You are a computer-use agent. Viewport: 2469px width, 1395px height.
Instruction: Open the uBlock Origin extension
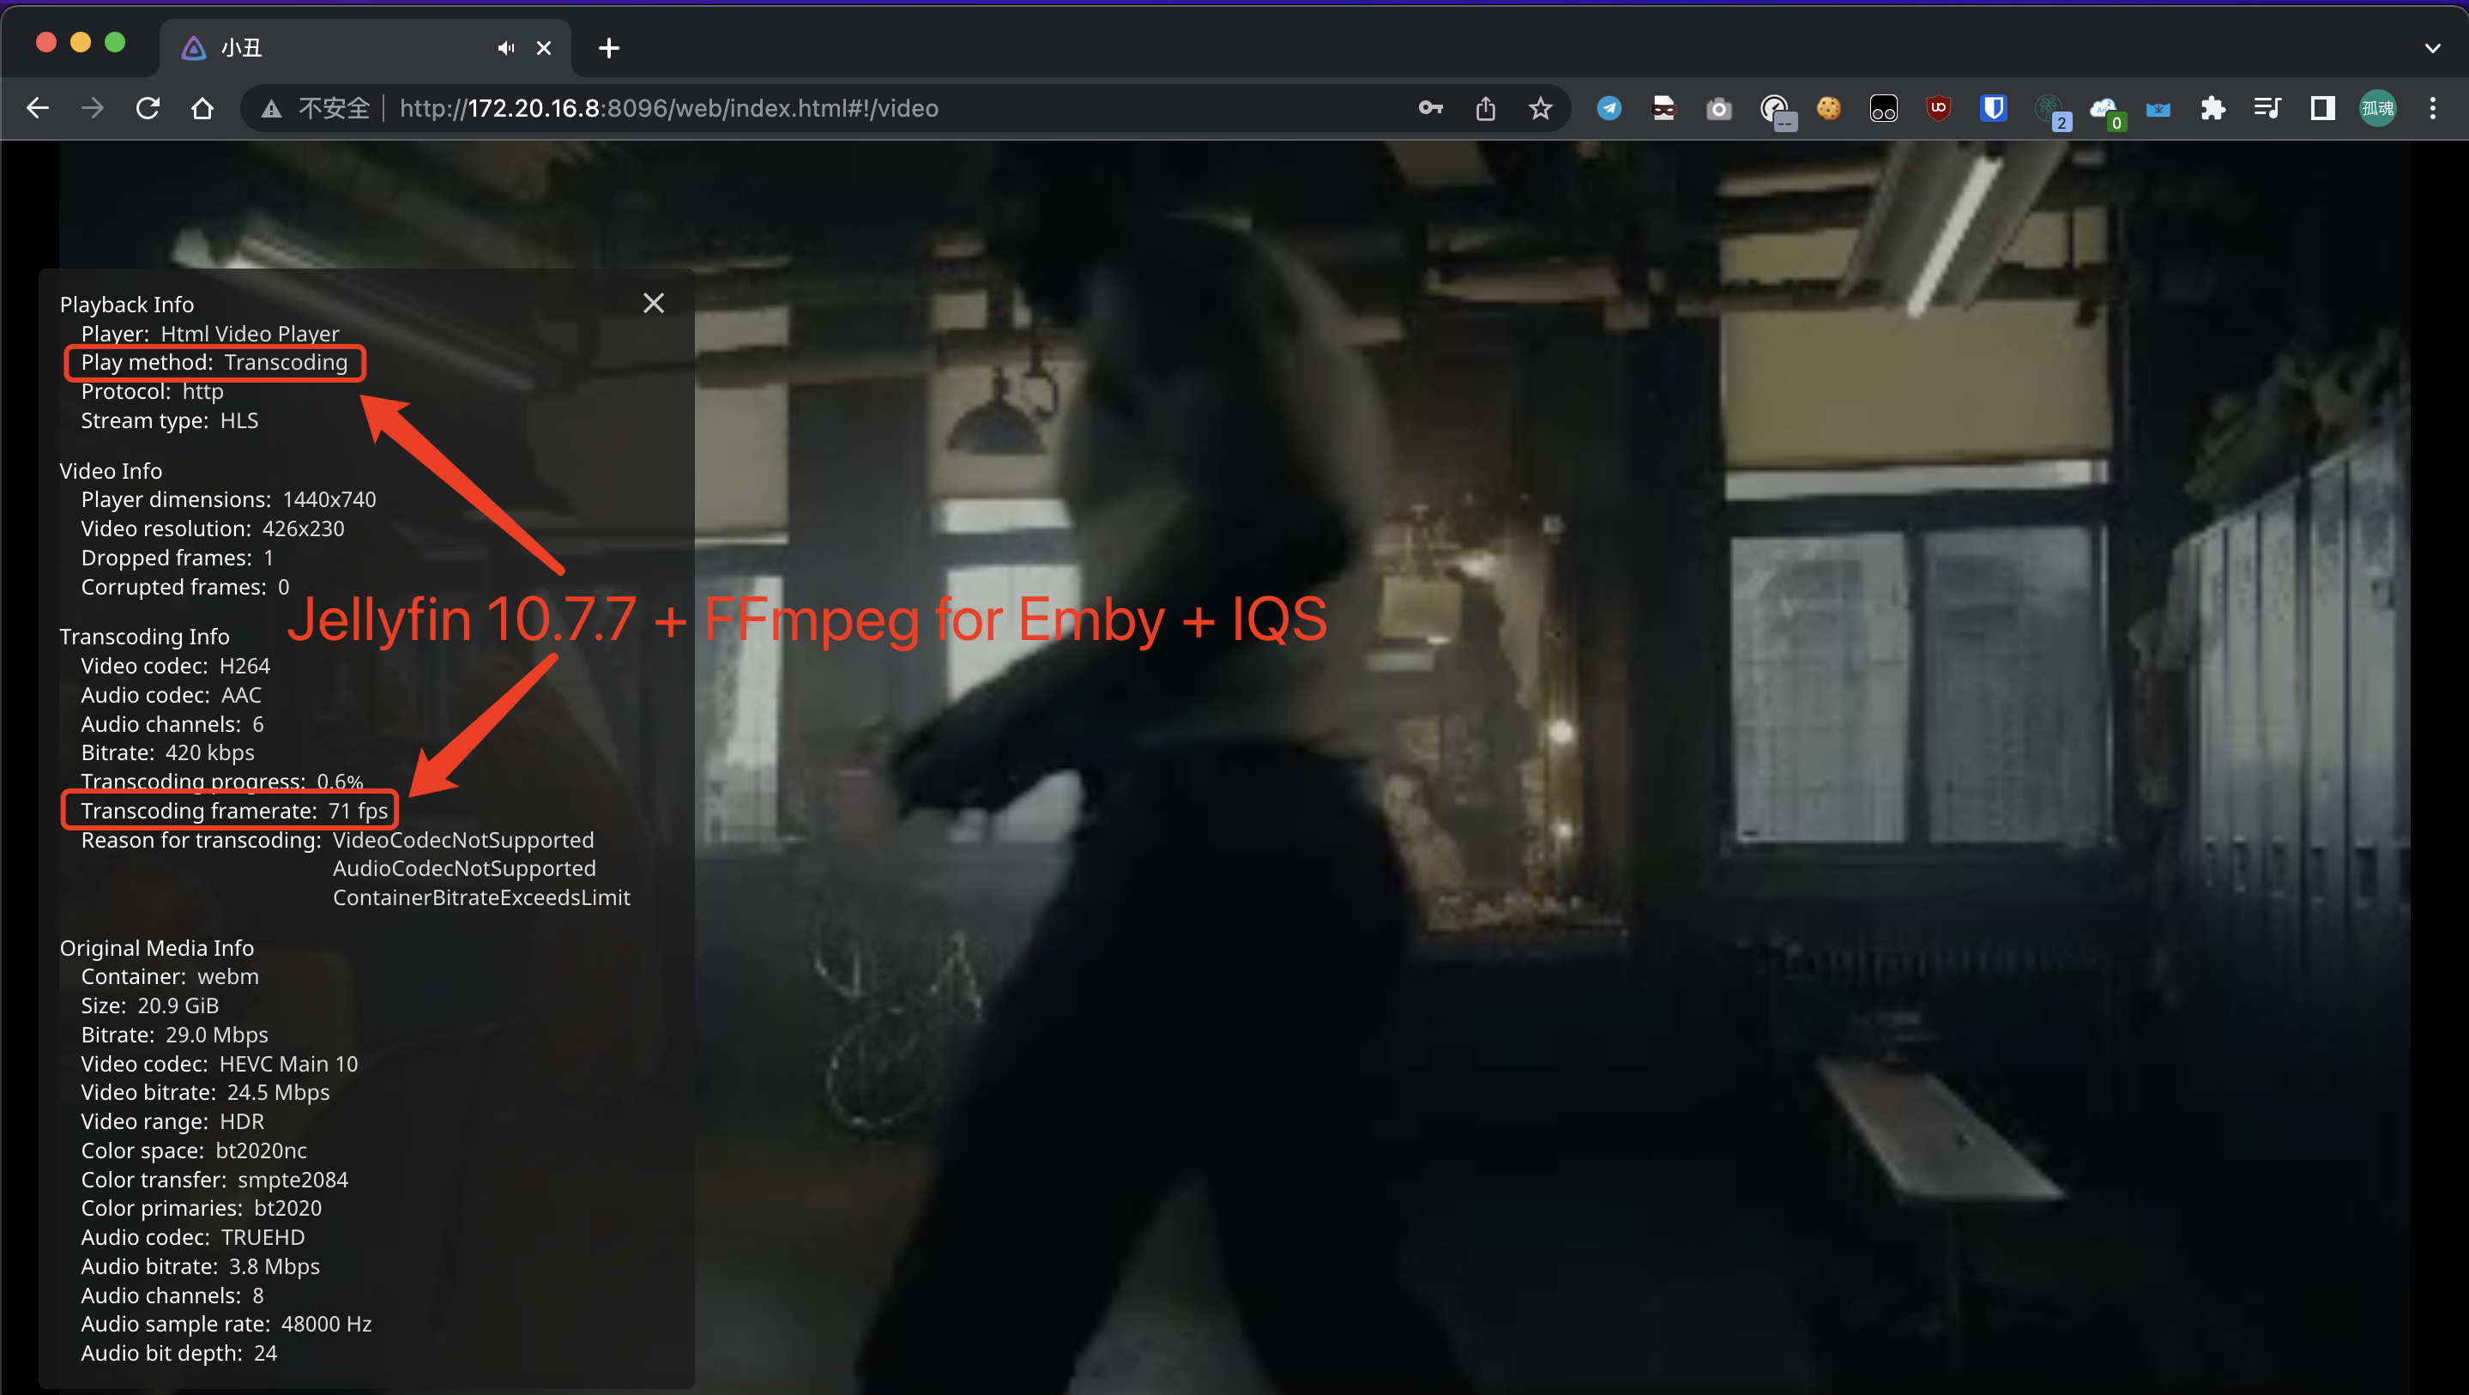coord(1938,107)
